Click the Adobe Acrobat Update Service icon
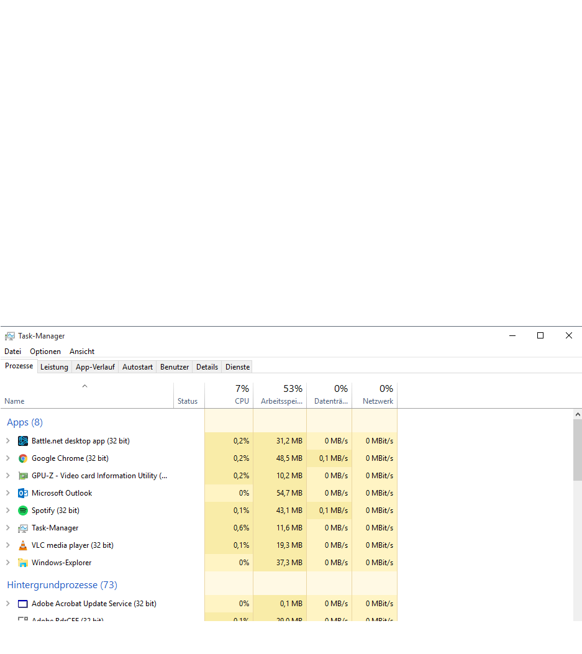The height and width of the screenshot is (654, 582). pyautogui.click(x=23, y=604)
